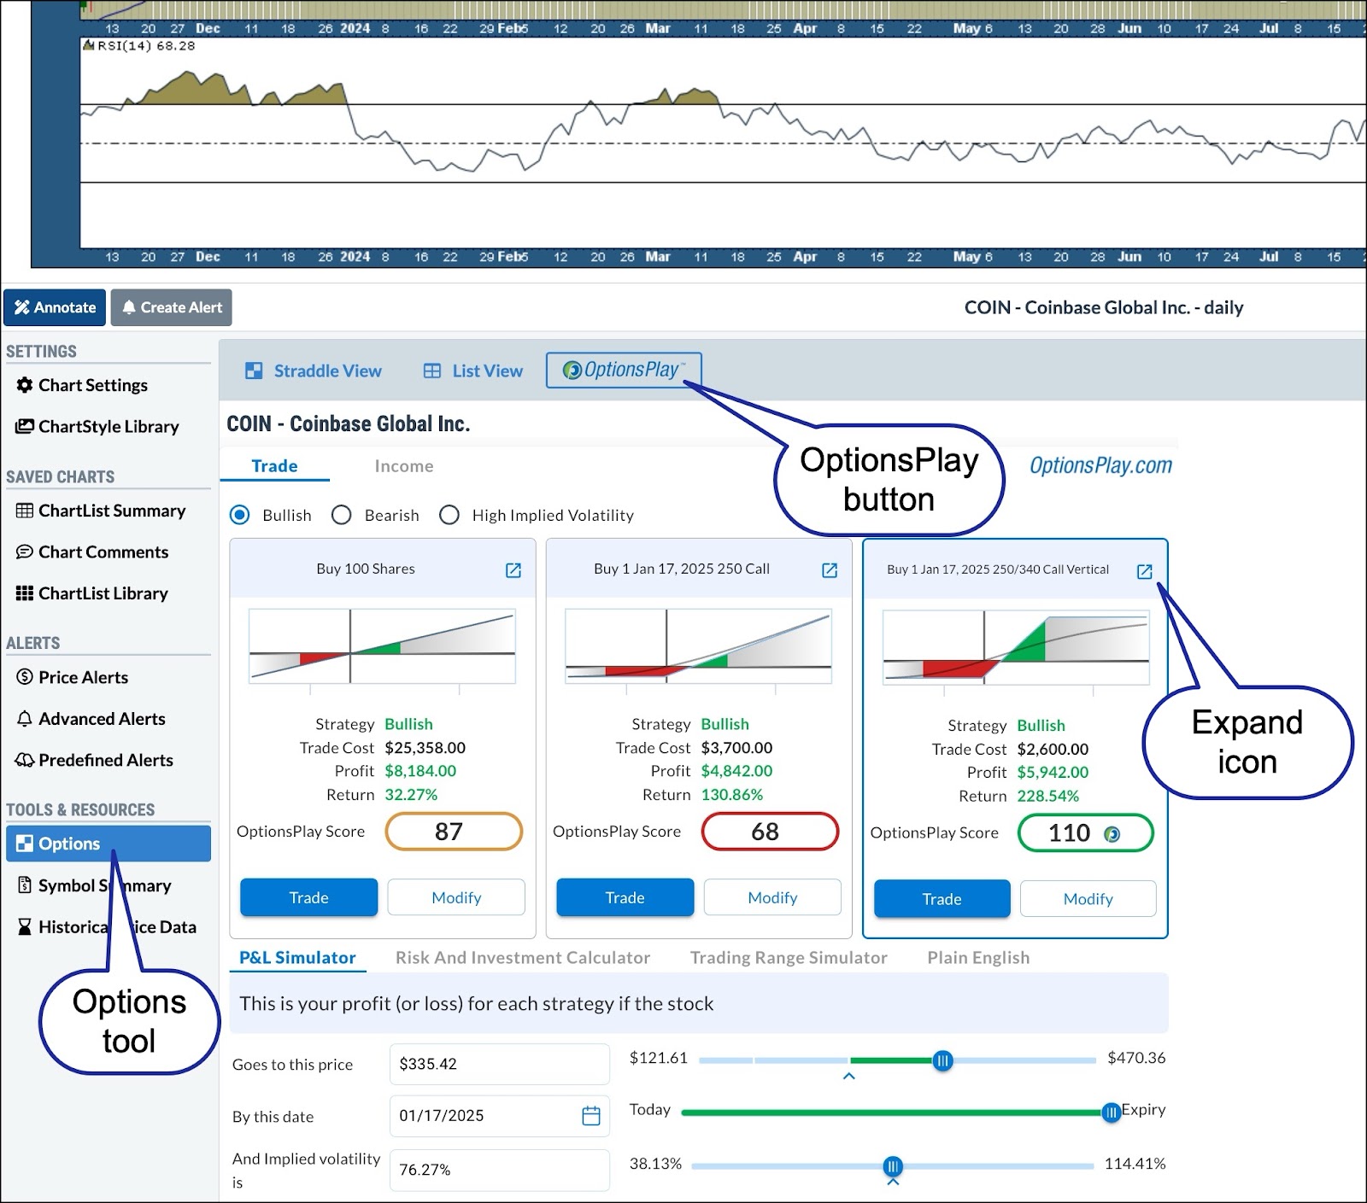This screenshot has height=1203, width=1367.
Task: Click Trade on Call Vertical card
Action: (942, 899)
